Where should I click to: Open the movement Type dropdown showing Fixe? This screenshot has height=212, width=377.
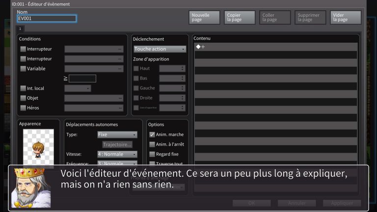pyautogui.click(x=117, y=134)
